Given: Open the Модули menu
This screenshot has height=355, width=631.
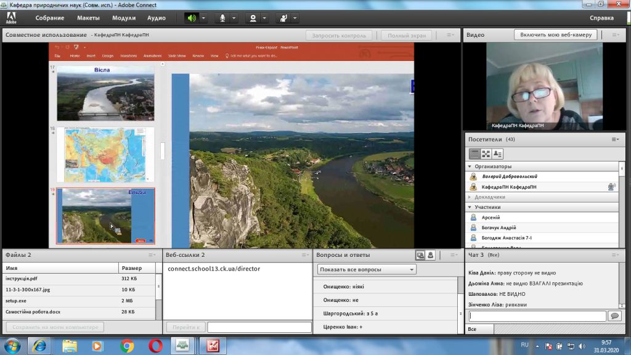Looking at the screenshot, I should click(x=123, y=18).
